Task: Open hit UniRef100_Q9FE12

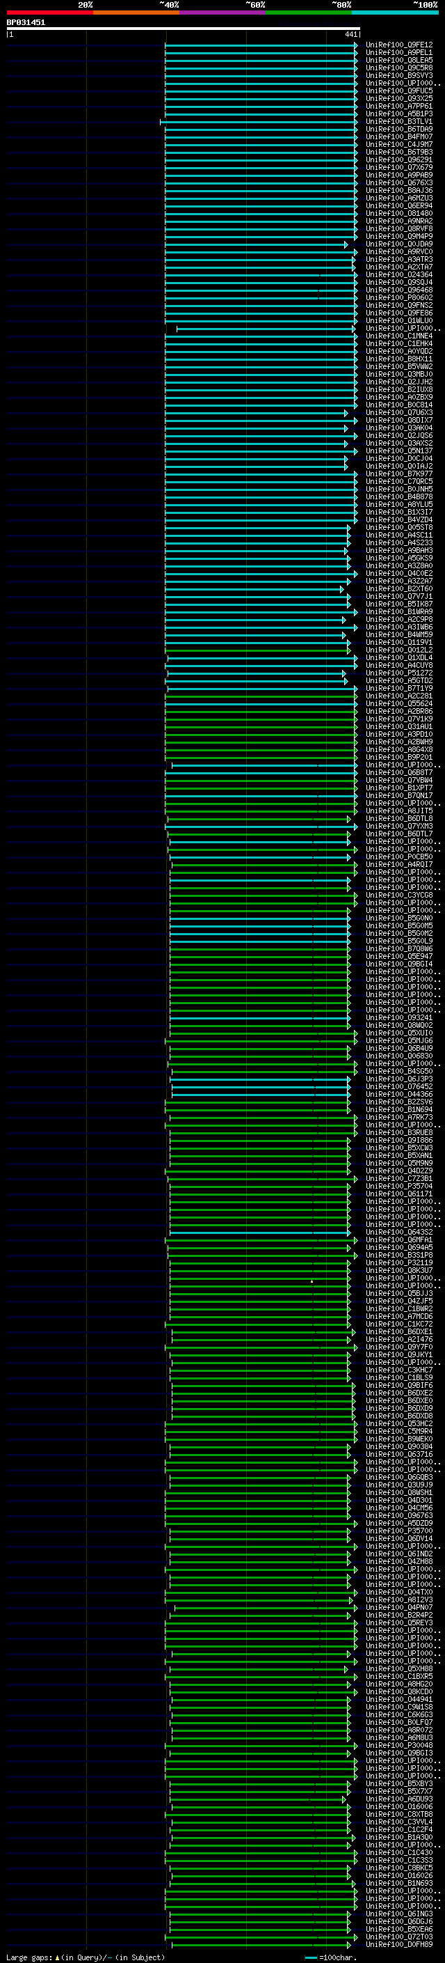Action: tap(399, 45)
